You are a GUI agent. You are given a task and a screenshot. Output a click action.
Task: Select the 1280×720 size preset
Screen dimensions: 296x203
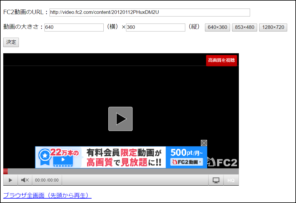click(273, 27)
